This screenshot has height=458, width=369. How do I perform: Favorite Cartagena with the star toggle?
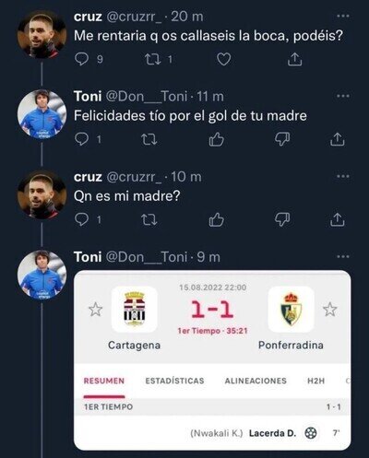tap(95, 310)
